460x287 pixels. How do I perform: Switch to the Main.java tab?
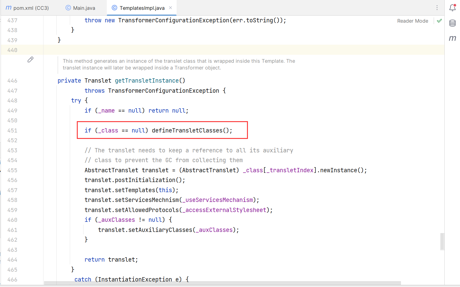click(84, 8)
